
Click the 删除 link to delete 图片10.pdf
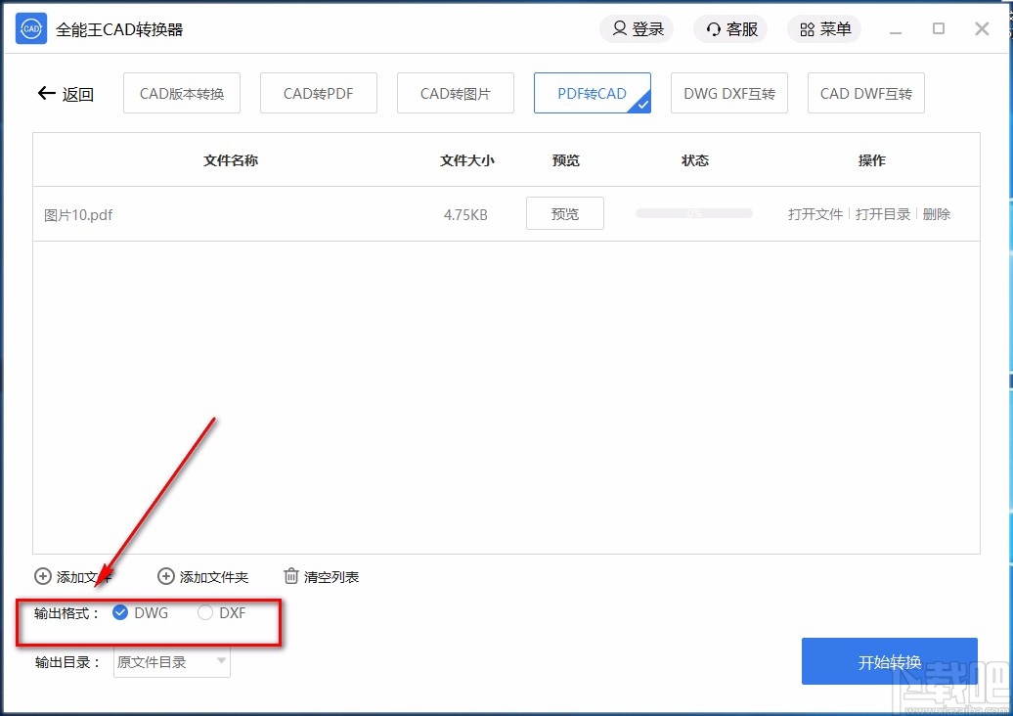pos(937,214)
